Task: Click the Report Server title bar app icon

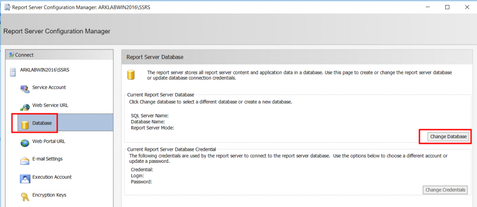Action: [x=7, y=7]
